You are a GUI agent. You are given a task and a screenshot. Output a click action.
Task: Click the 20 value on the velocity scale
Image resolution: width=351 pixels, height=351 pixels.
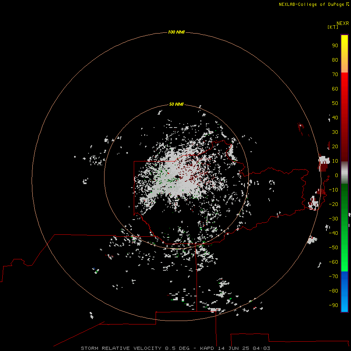[x=335, y=147]
